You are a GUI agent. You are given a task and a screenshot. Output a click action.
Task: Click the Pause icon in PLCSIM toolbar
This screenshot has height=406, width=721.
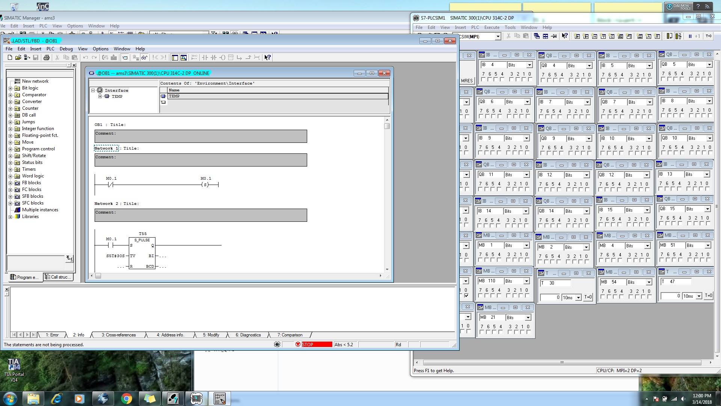pos(690,36)
